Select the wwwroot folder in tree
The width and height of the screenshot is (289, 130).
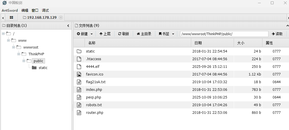coord(31,47)
